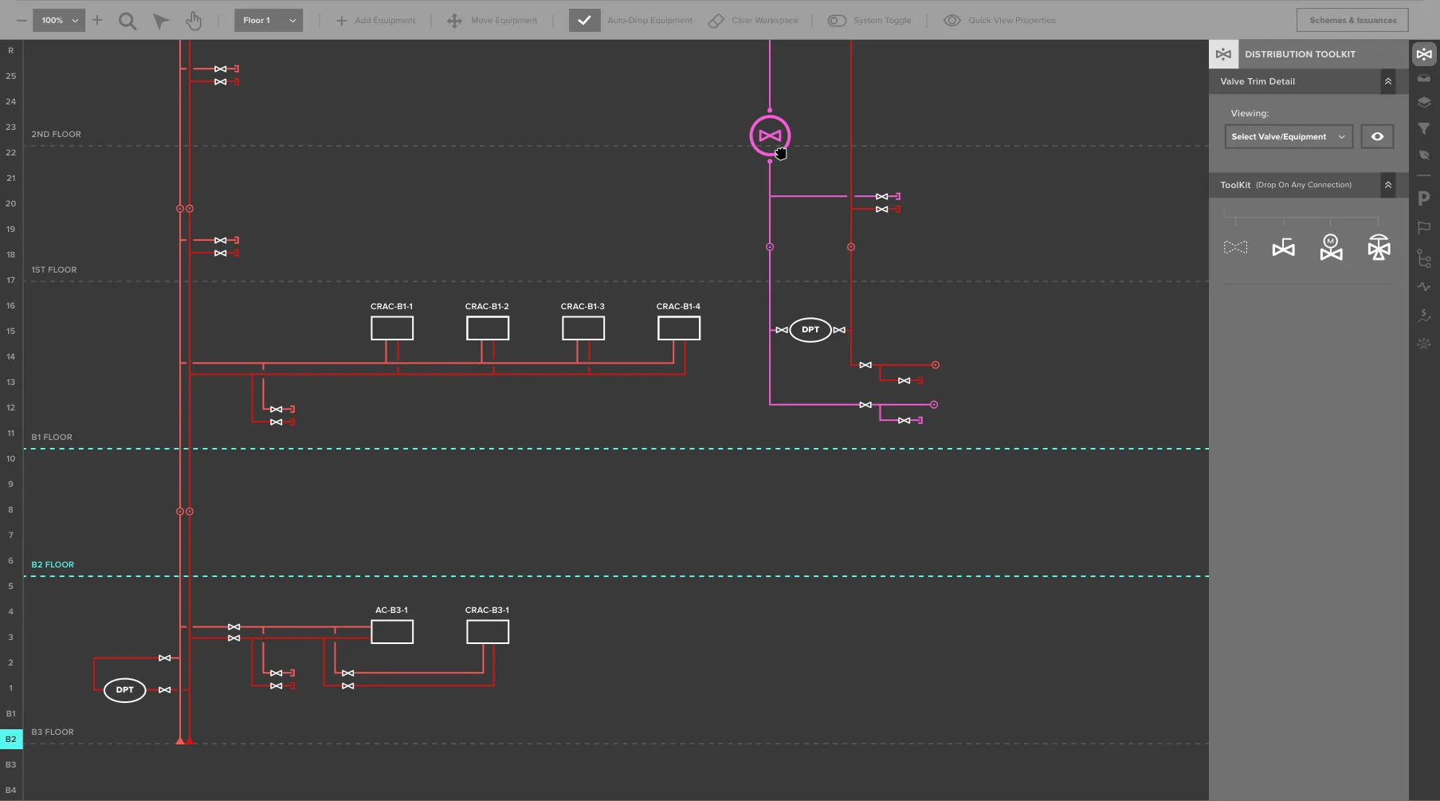Open the bottom network sidebar icon
Image resolution: width=1440 pixels, height=801 pixels.
pyautogui.click(x=1424, y=344)
